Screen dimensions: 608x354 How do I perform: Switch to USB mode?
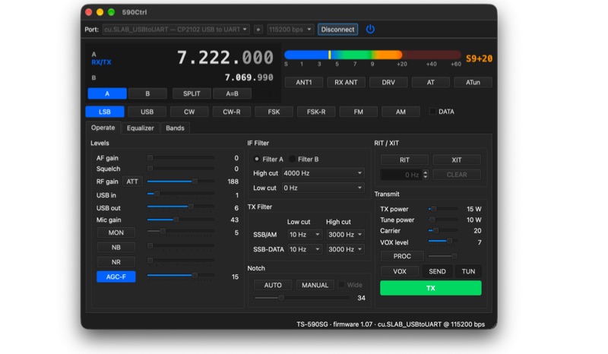point(147,112)
